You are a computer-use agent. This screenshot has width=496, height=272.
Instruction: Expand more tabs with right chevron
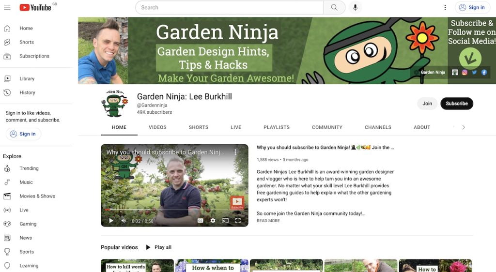pos(464,127)
